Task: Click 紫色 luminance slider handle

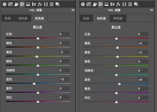Action: pyautogui.click(x=38, y=93)
